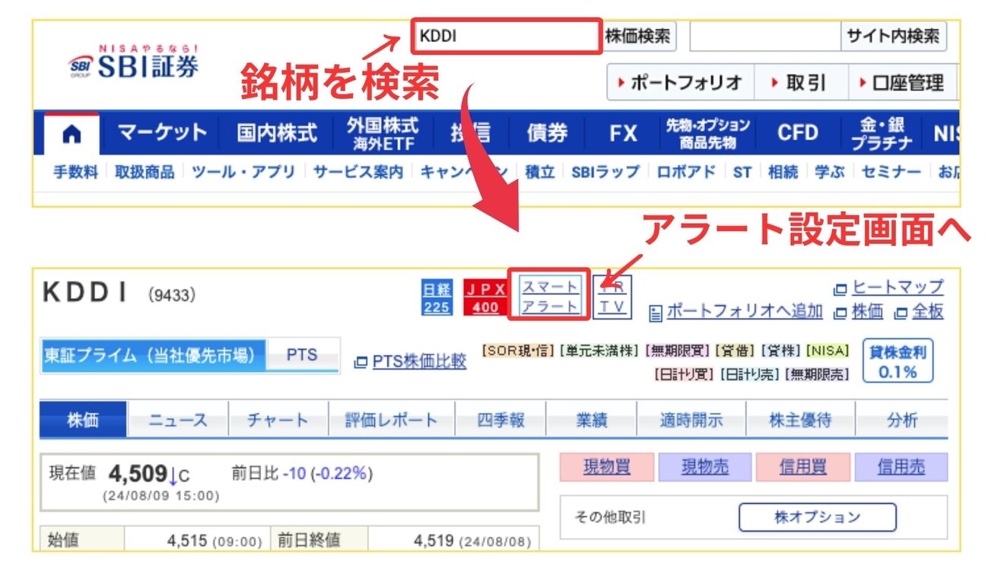Click the 前日比 -10 (-0.22%) text
This screenshot has height=565, width=1004.
(302, 474)
